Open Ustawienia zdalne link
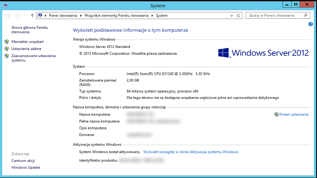Image resolution: width=317 pixels, height=178 pixels. click(x=26, y=49)
